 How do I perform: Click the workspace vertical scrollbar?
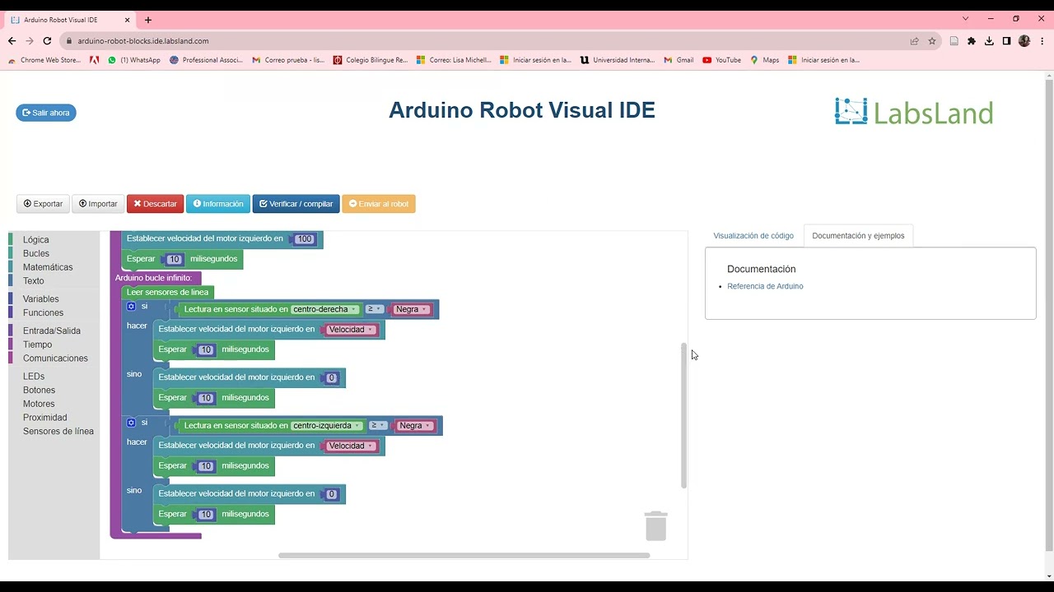tap(683, 415)
